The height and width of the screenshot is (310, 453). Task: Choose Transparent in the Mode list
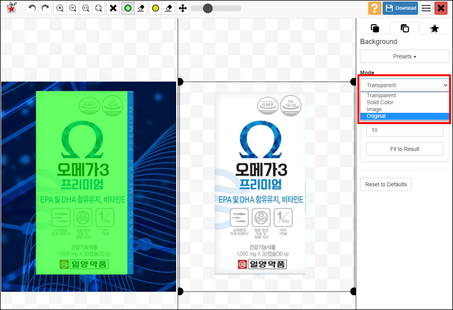click(404, 95)
